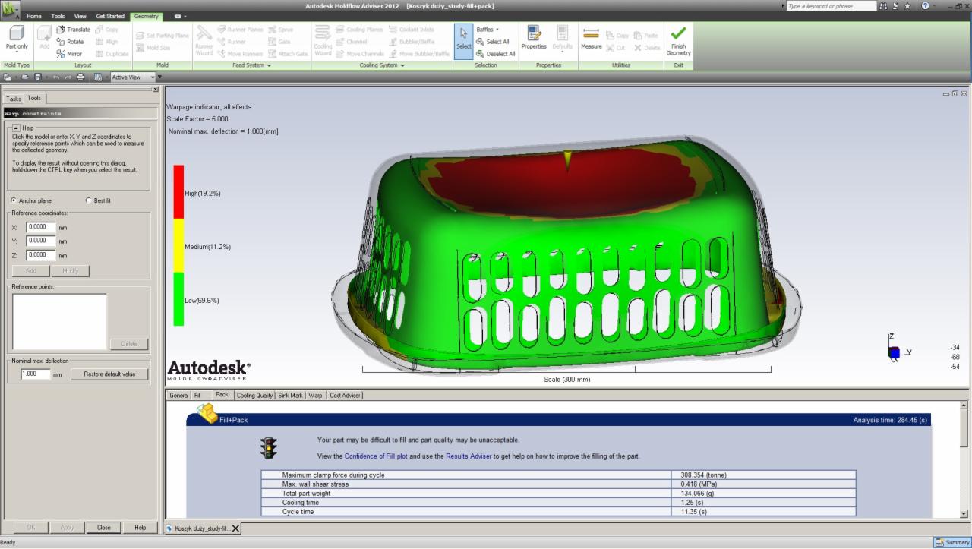972x549 pixels.
Task: Open the Results Adviser link
Action: (x=467, y=456)
